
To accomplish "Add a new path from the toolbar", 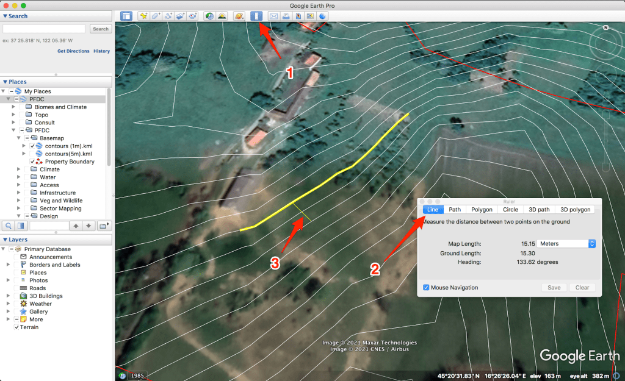I will [x=168, y=16].
